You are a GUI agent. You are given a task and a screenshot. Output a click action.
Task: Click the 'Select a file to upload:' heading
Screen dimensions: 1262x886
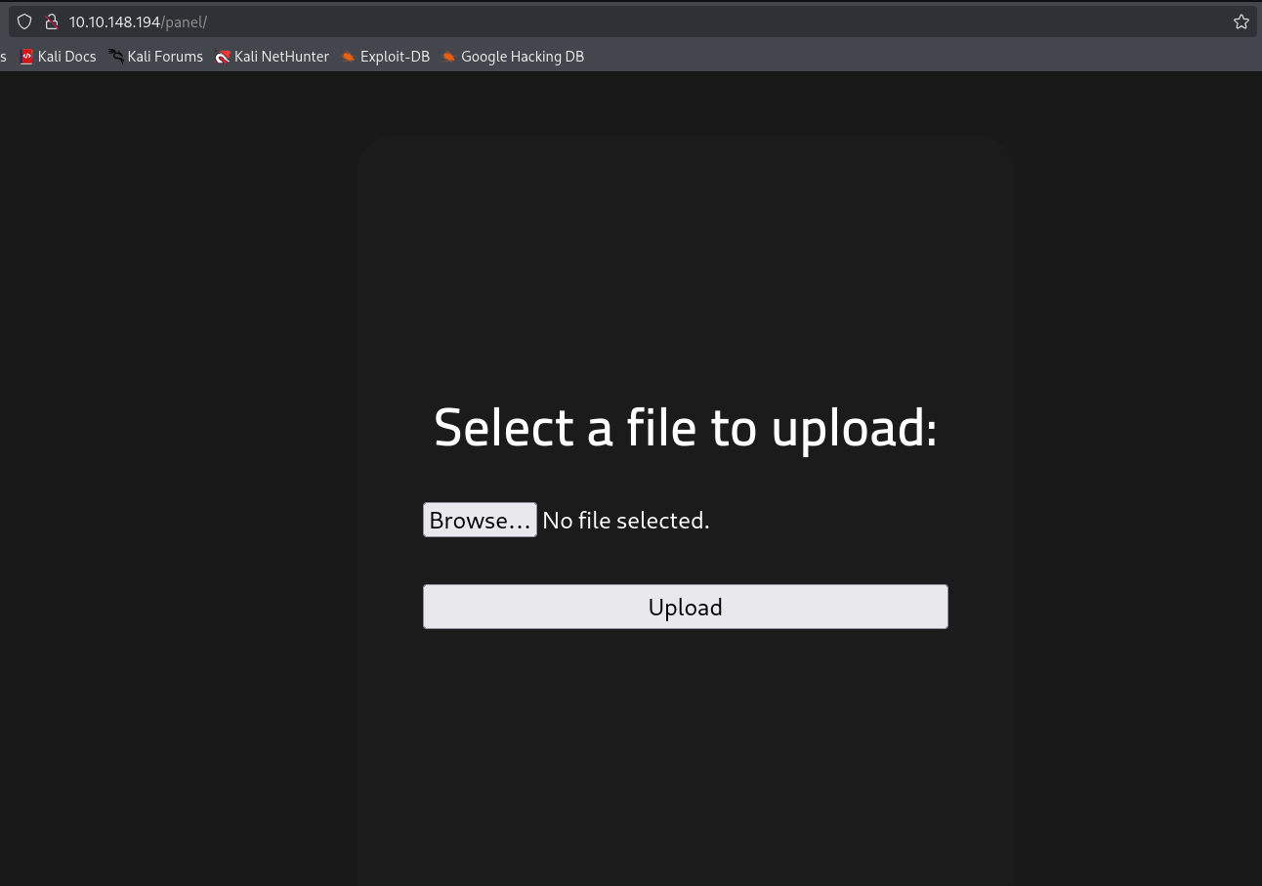coord(685,428)
